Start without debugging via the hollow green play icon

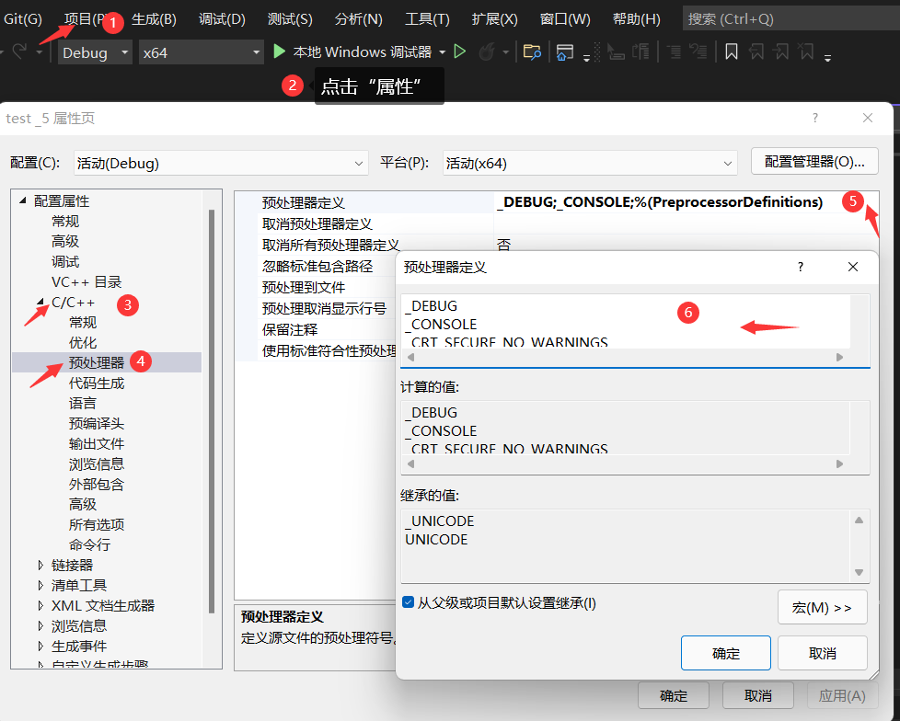pos(460,51)
